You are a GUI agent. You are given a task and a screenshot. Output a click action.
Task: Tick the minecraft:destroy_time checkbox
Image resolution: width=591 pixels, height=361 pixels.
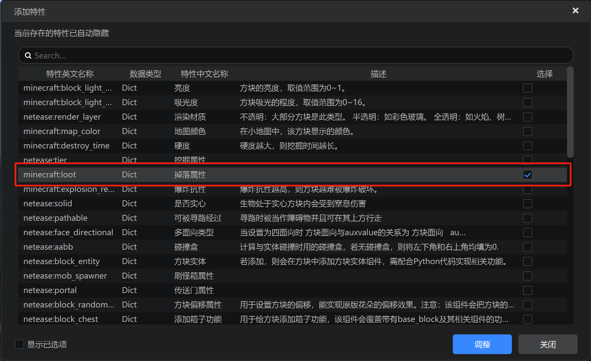tap(527, 146)
